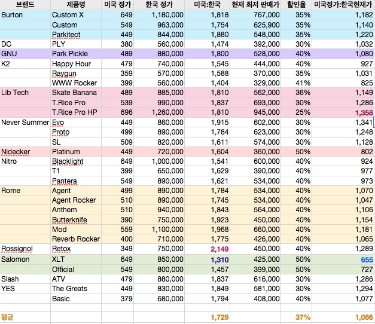Select the 25% discount cell

296,112
